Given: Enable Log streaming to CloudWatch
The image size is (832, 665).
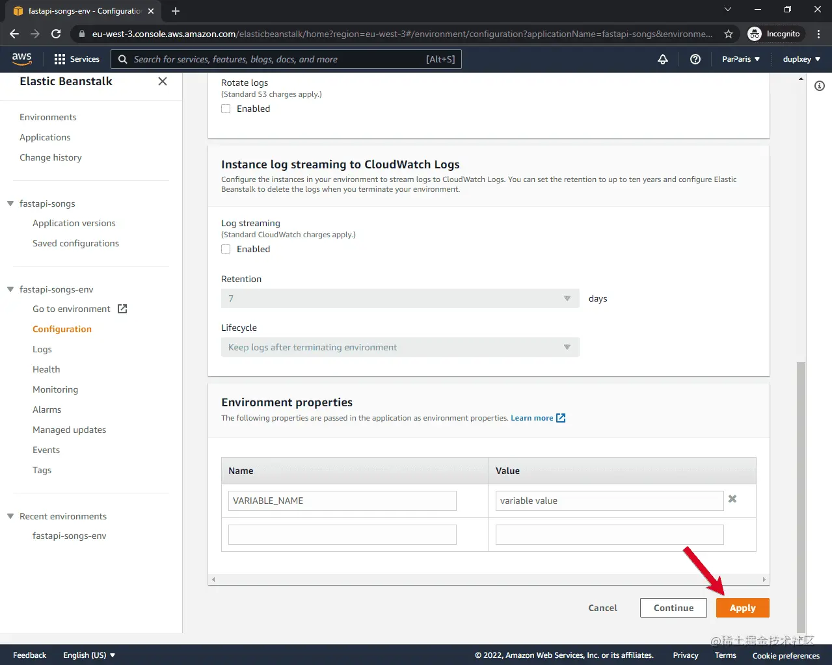Looking at the screenshot, I should coord(226,249).
